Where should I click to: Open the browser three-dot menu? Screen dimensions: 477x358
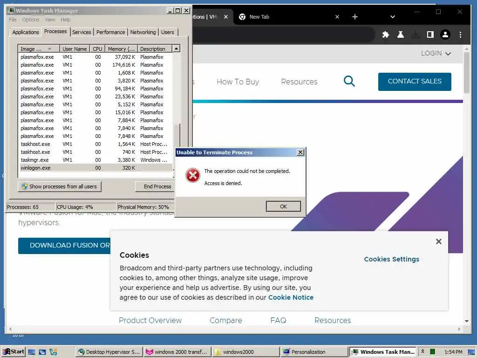coord(460,34)
